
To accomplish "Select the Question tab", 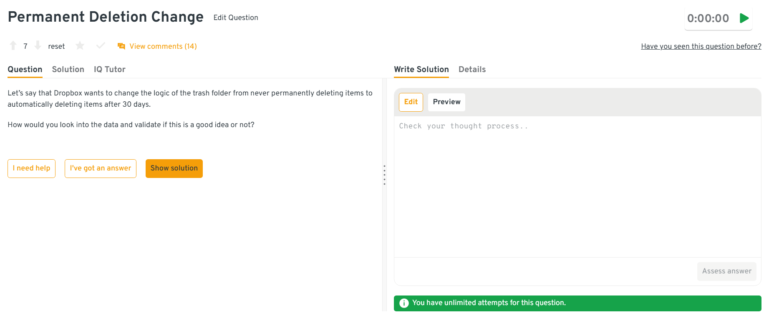I will 25,70.
